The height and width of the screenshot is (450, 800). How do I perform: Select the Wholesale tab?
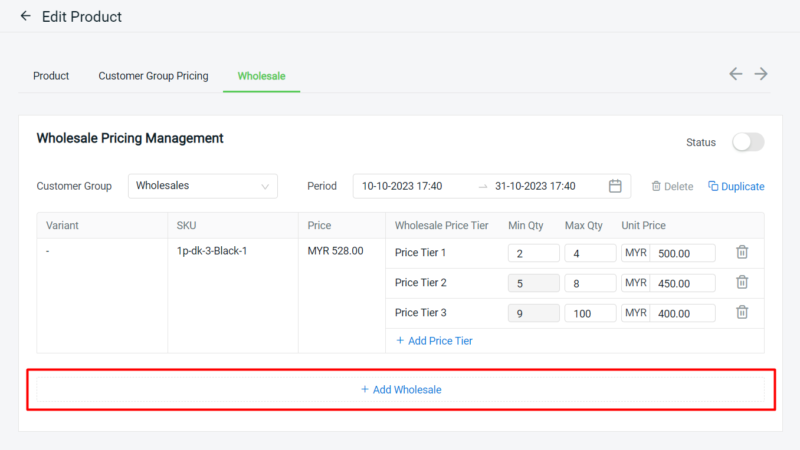[x=261, y=76]
